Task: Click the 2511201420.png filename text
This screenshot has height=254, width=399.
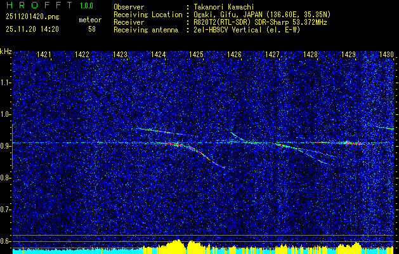Action: (32, 17)
